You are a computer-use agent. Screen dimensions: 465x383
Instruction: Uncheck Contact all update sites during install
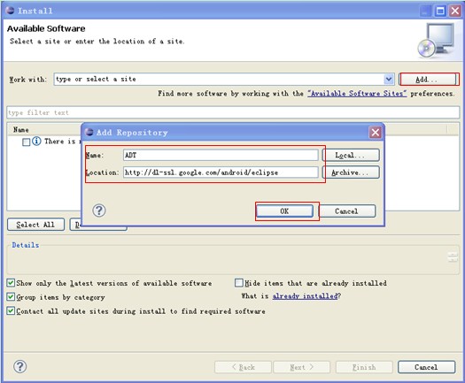point(11,310)
